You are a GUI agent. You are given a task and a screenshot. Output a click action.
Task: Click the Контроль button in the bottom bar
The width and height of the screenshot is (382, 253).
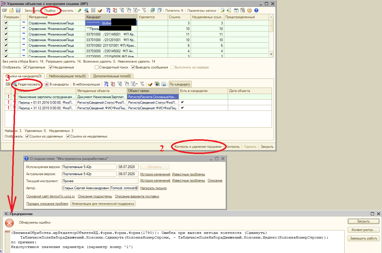click(x=232, y=147)
